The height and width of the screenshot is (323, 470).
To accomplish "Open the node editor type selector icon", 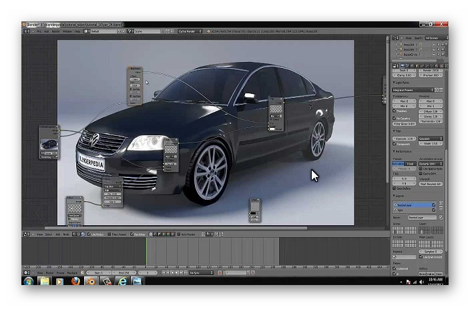I will 26,234.
